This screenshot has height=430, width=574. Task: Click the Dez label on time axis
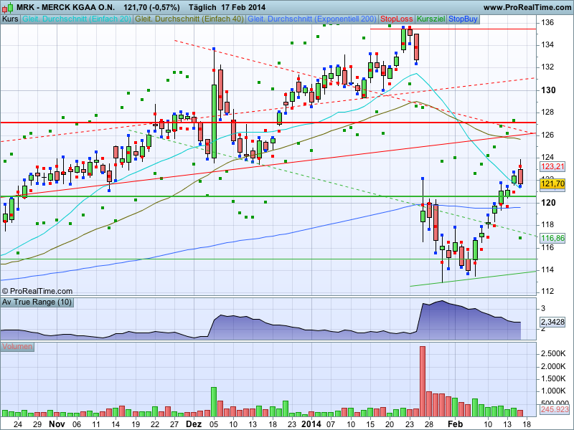[194, 424]
